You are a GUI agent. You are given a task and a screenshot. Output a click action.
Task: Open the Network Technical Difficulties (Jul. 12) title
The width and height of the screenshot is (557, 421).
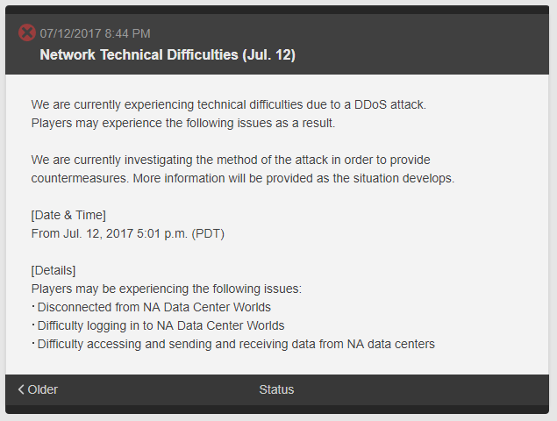[x=167, y=54]
